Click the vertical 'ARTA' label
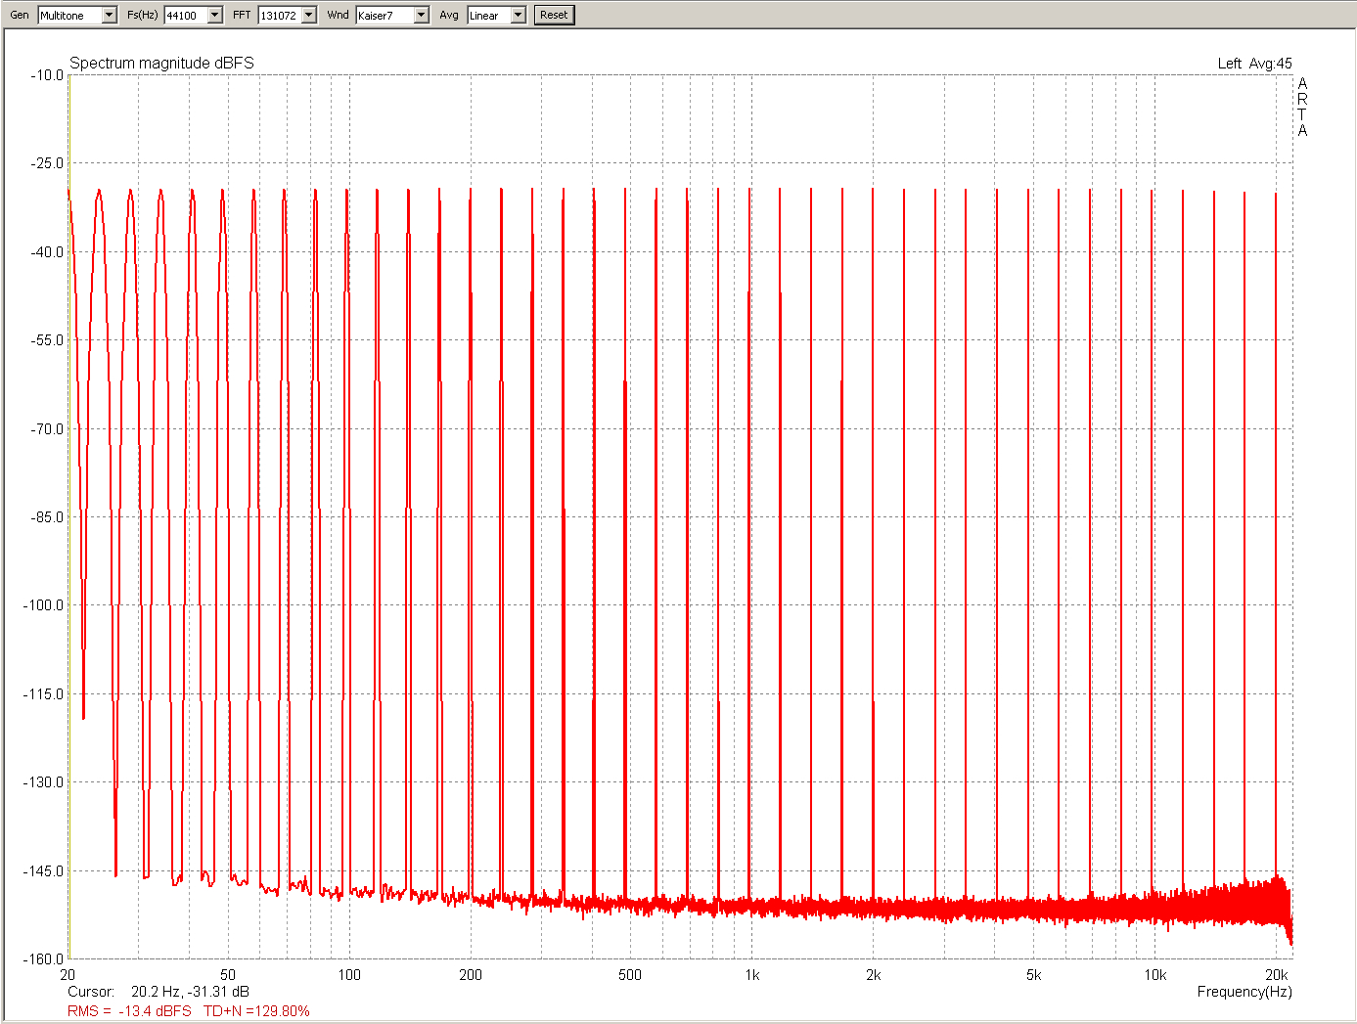This screenshot has height=1024, width=1357. click(x=1302, y=108)
